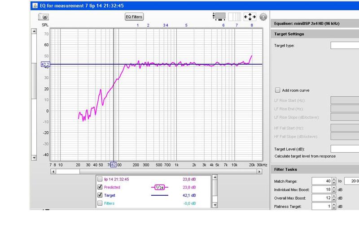The width and height of the screenshot is (359, 245).
Task: Uncheck the Predicted trace checkbox
Action: [100, 187]
